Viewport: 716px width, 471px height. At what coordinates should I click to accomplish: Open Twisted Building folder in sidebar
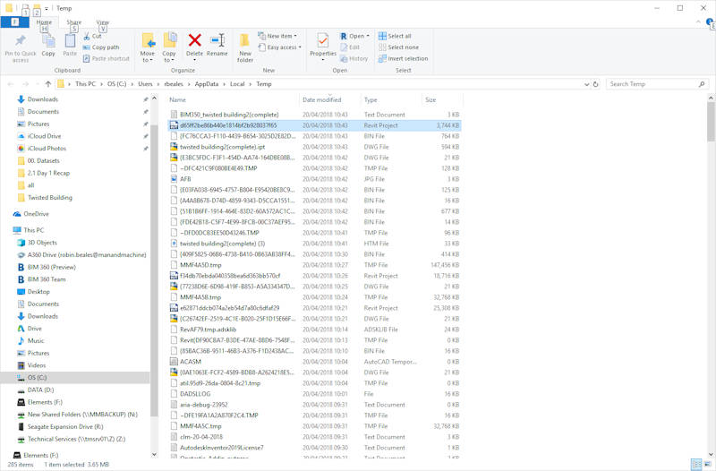pyautogui.click(x=50, y=198)
